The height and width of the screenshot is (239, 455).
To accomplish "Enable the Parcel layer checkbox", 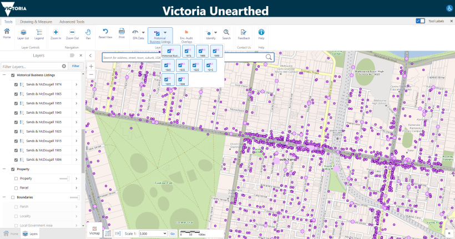I will tap(16, 188).
